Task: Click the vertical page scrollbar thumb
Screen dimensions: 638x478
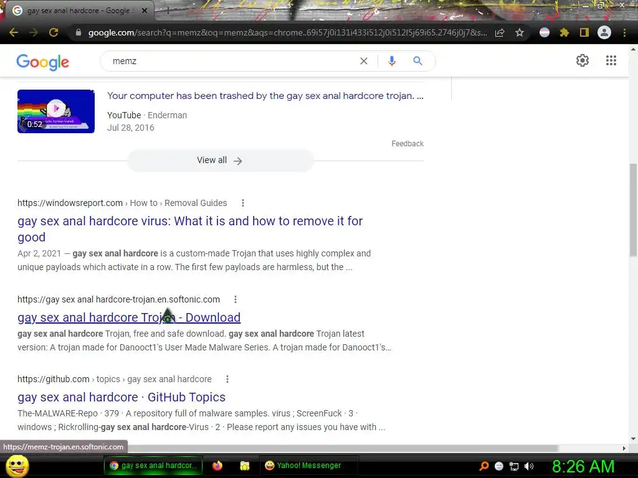Action: click(633, 210)
